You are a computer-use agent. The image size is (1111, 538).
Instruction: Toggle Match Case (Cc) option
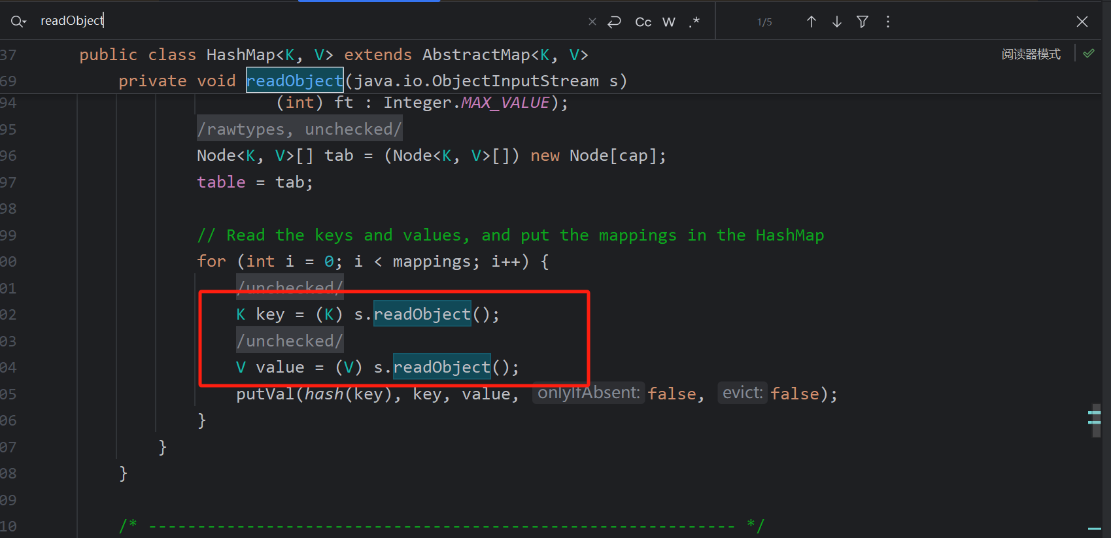tap(643, 22)
